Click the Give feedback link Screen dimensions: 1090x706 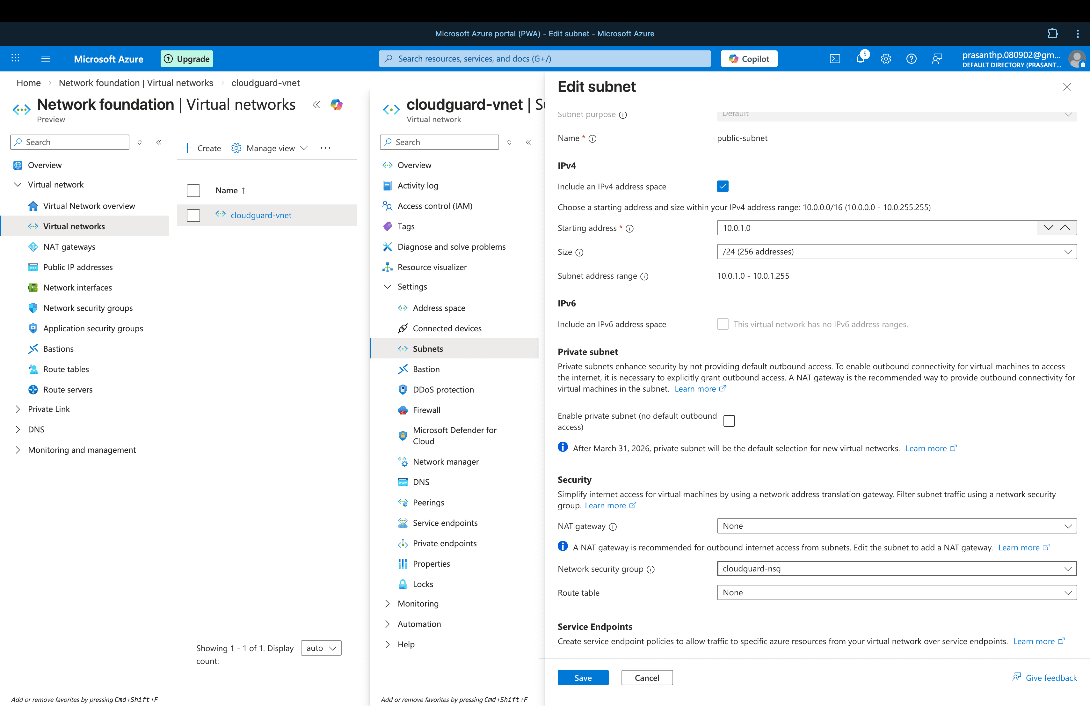point(1050,678)
